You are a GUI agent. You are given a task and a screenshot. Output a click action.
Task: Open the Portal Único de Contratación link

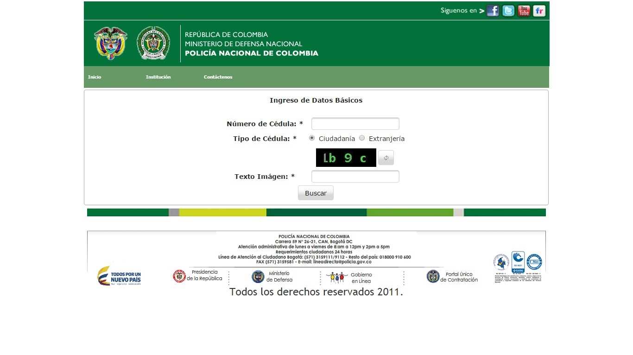(x=452, y=277)
